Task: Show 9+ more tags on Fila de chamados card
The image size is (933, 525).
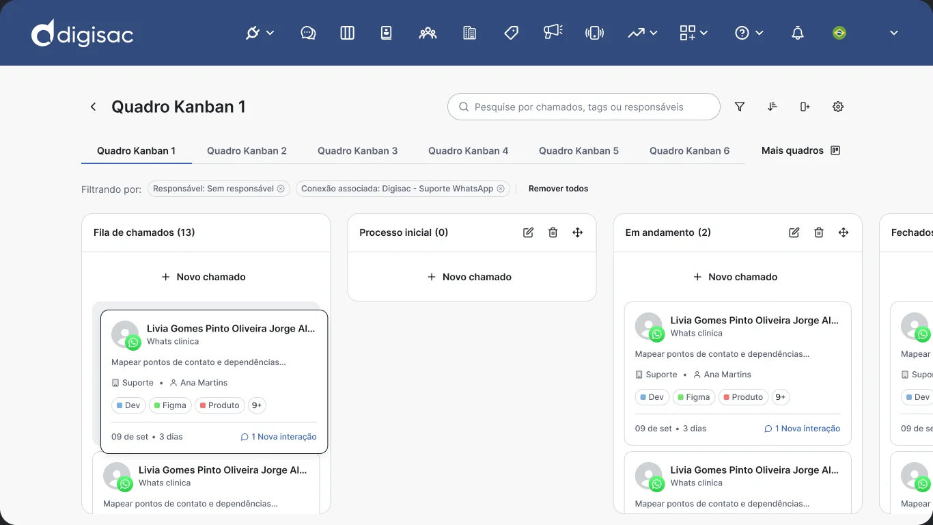Action: [x=257, y=405]
